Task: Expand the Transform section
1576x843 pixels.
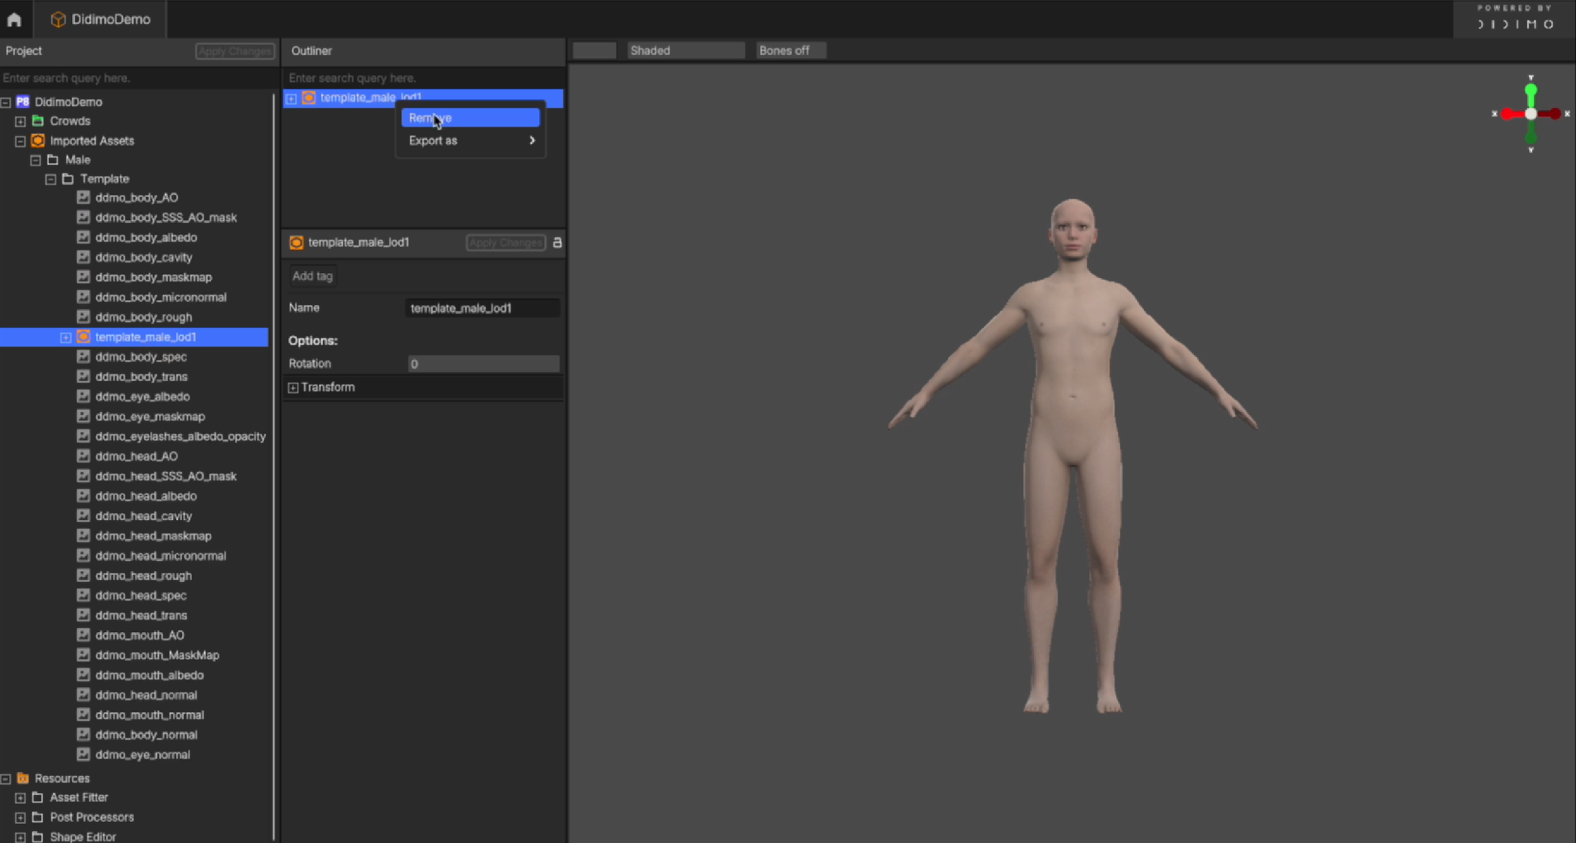Action: tap(293, 387)
